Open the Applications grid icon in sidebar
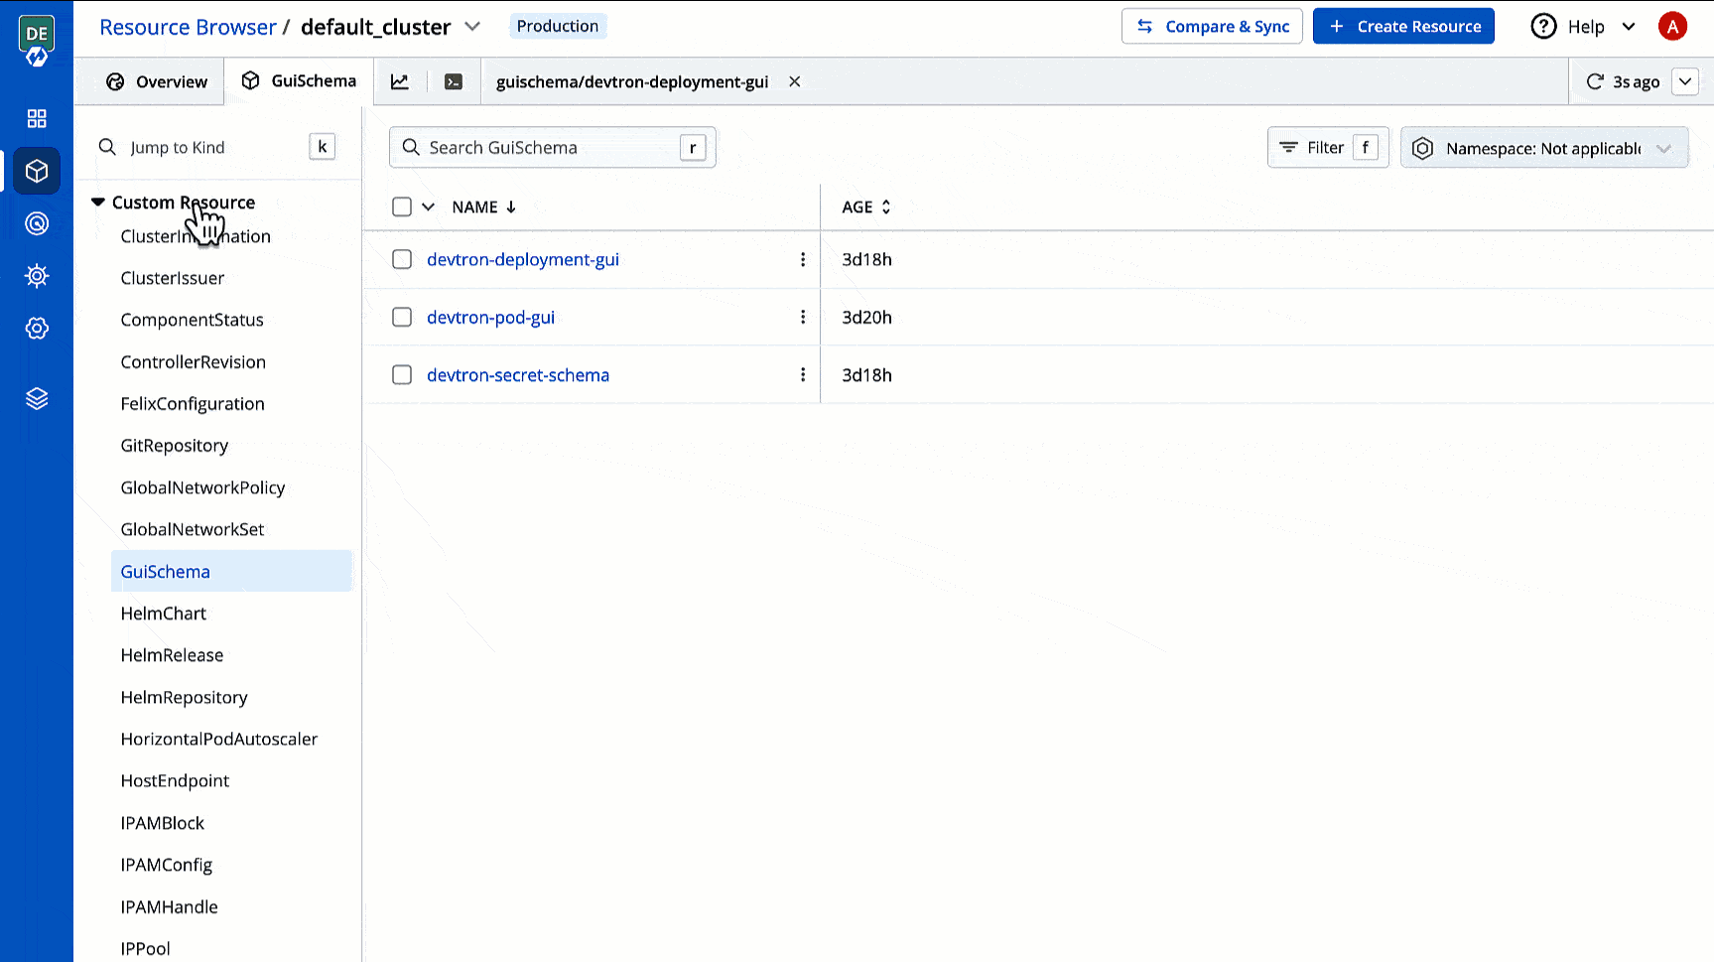Image resolution: width=1714 pixels, height=962 pixels. (x=37, y=118)
